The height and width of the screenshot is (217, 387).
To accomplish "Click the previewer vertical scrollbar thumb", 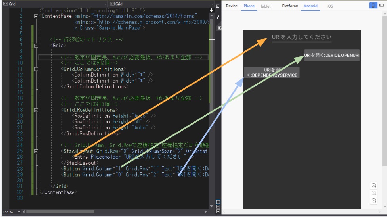I will coord(385,92).
